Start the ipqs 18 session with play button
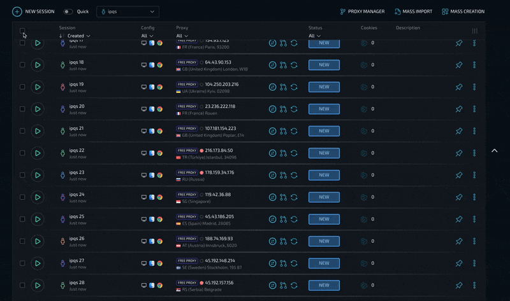The height and width of the screenshot is (301, 510). 38,65
